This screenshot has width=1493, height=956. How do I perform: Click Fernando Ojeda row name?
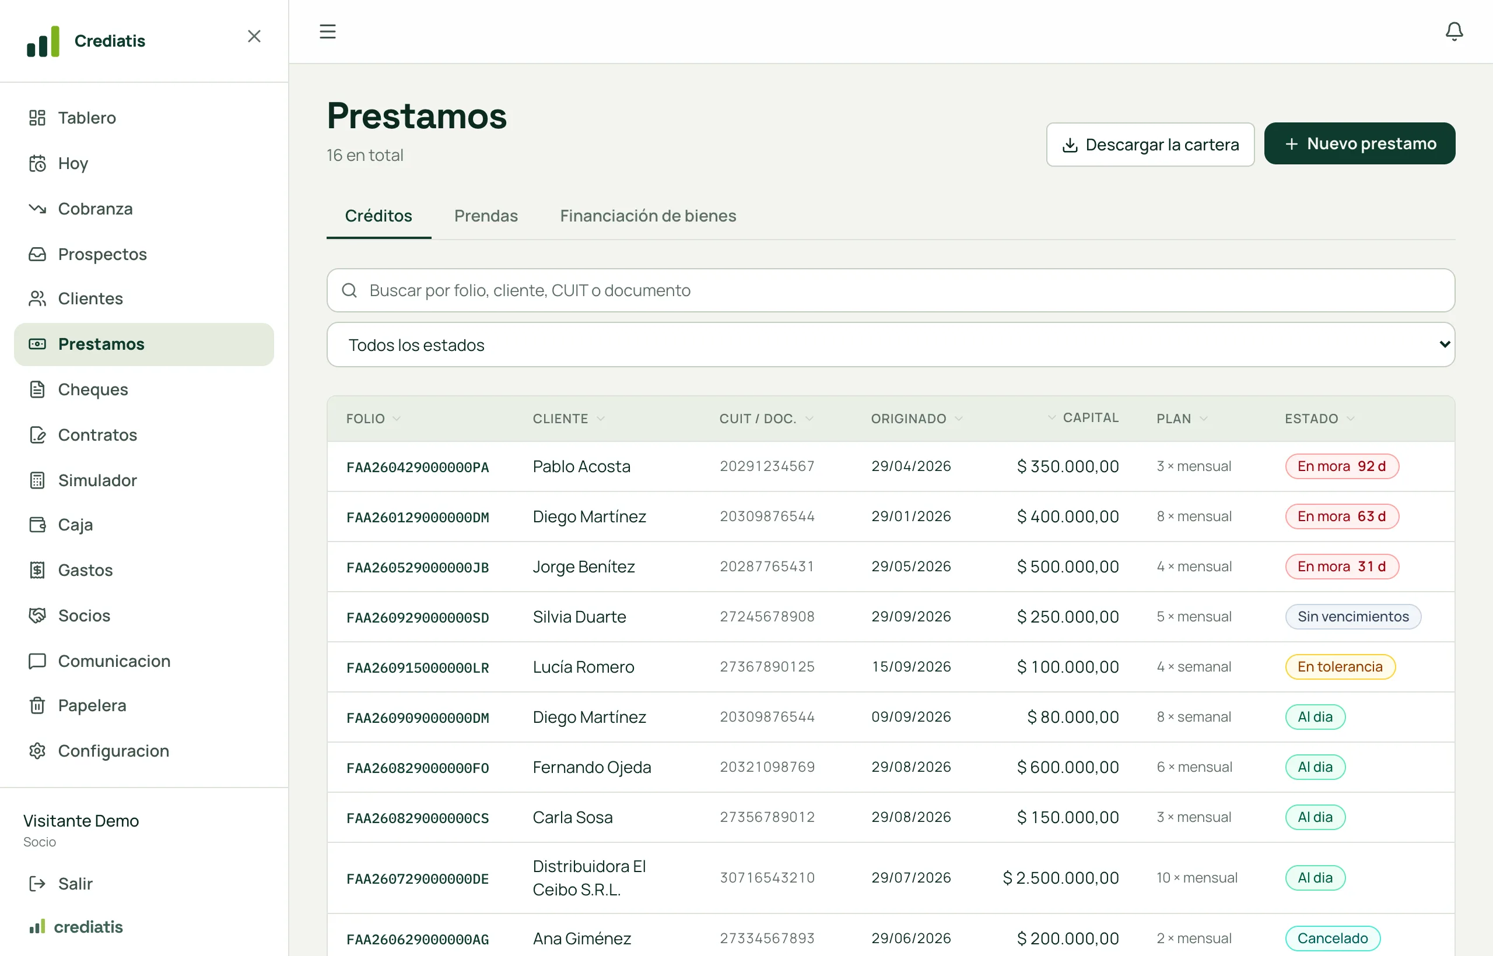coord(592,767)
